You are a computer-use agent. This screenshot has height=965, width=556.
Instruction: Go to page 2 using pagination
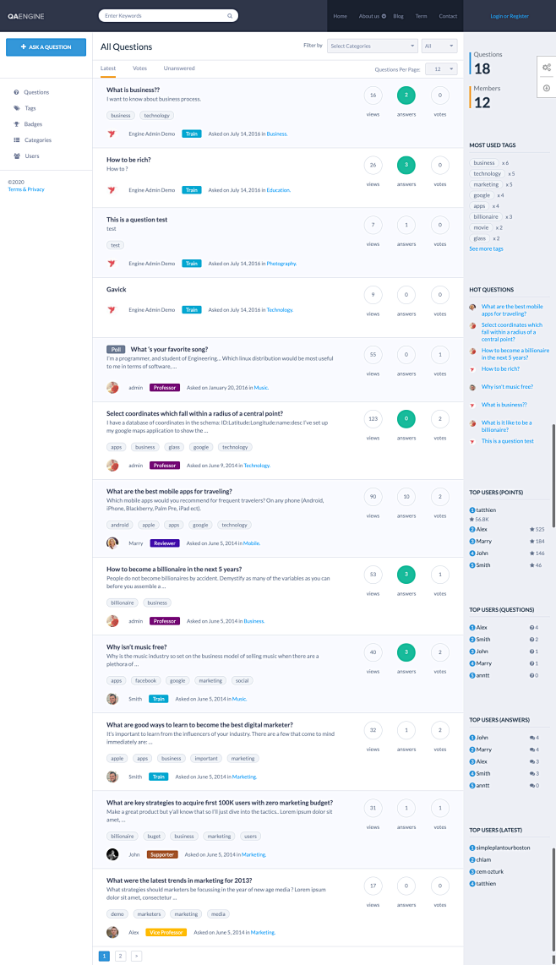(118, 955)
